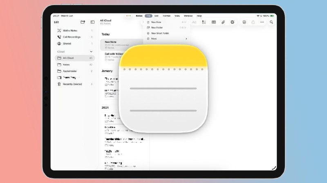Image resolution: width=327 pixels, height=183 pixels.
Task: Click the large Notes app icon
Action: coord(163,89)
